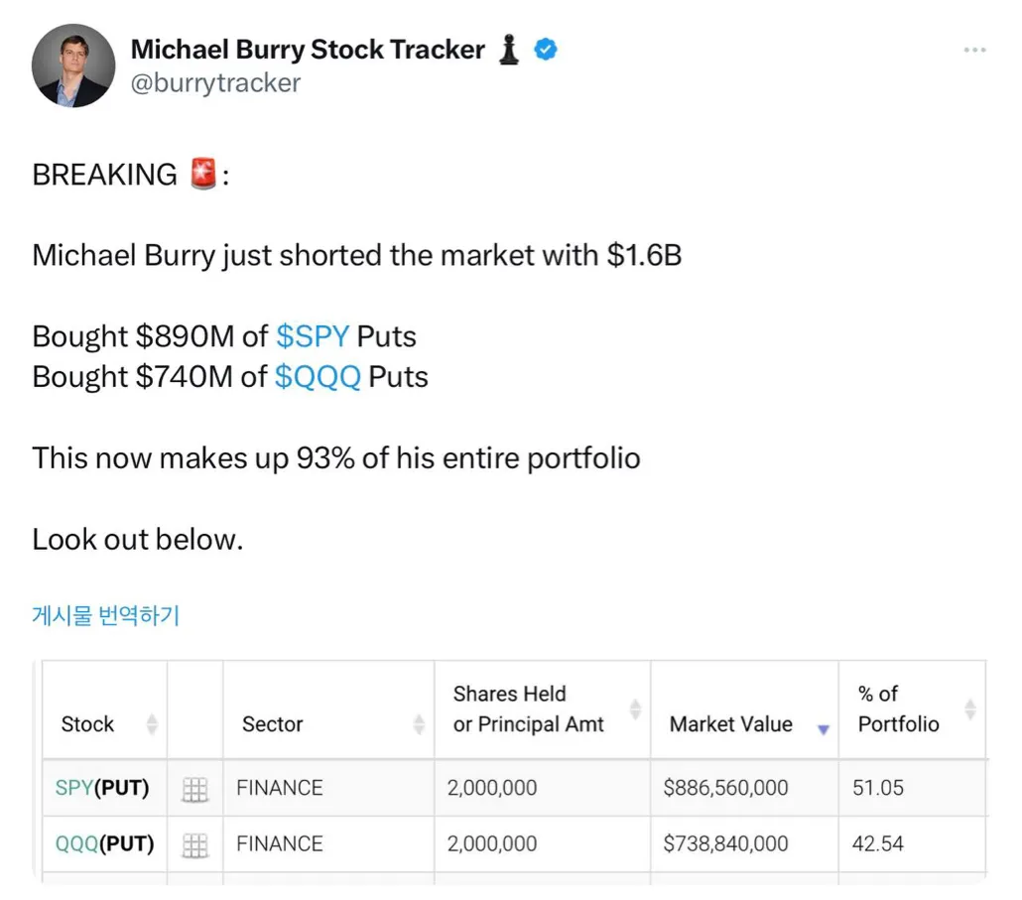Open the SPY(PUT) stock entry

pos(102,788)
